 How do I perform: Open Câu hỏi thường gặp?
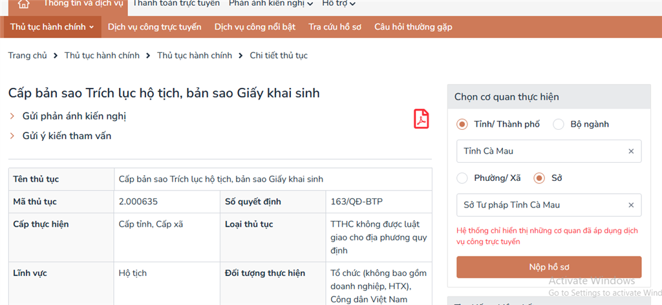(x=413, y=27)
